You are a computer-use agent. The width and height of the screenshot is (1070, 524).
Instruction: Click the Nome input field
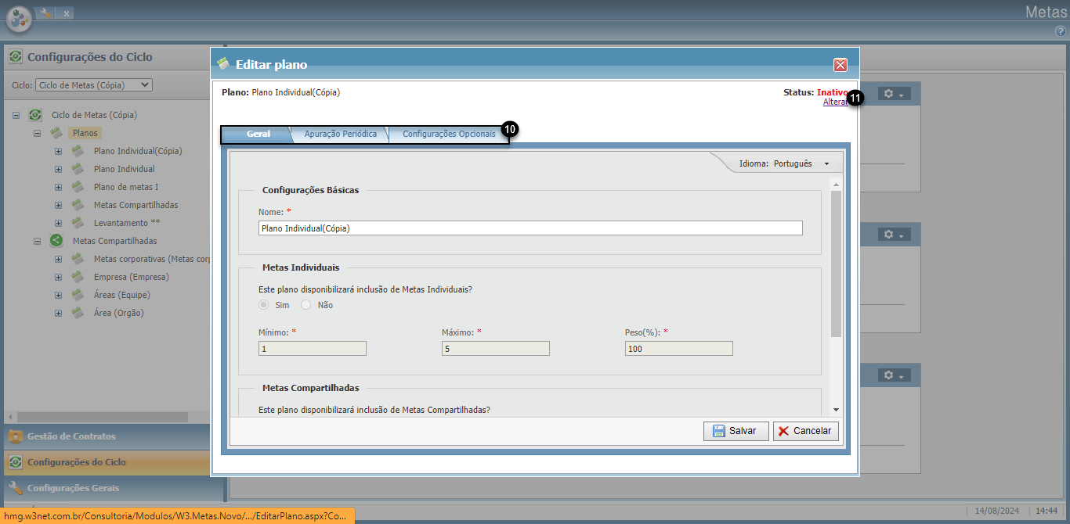[530, 228]
